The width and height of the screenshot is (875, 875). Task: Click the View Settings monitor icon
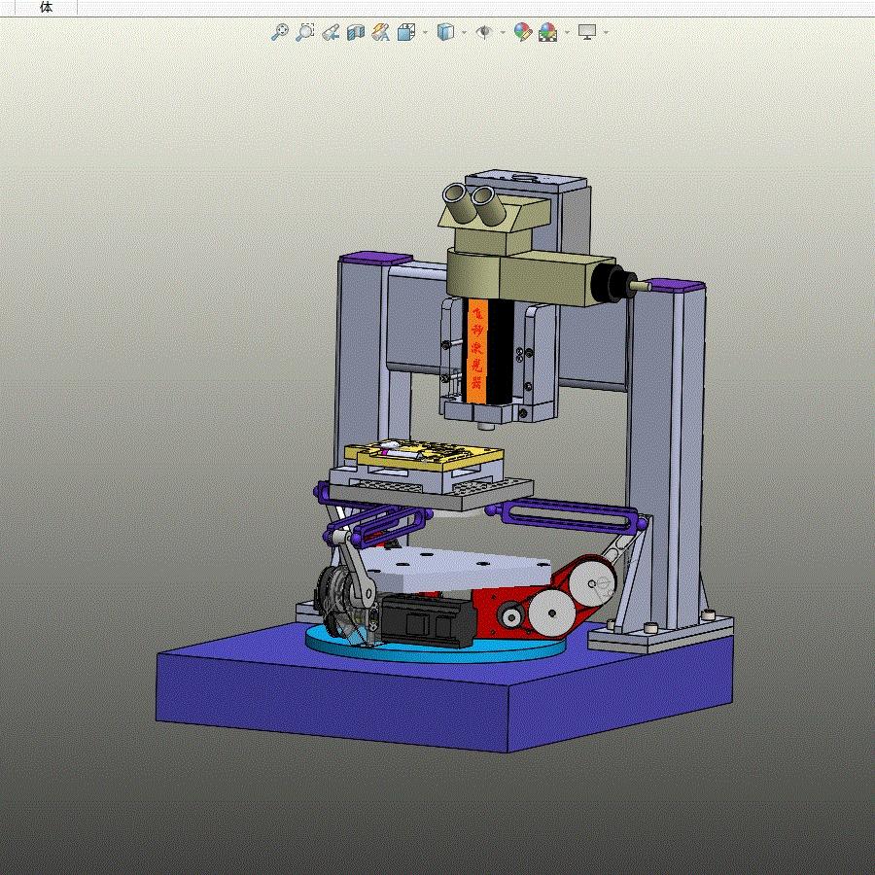click(x=587, y=32)
